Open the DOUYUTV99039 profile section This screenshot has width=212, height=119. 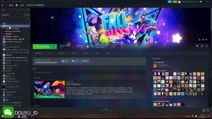[35, 5]
